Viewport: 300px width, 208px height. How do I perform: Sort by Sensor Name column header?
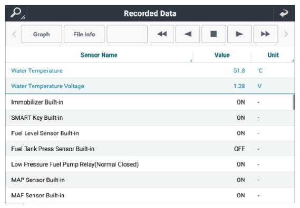pyautogui.click(x=99, y=55)
